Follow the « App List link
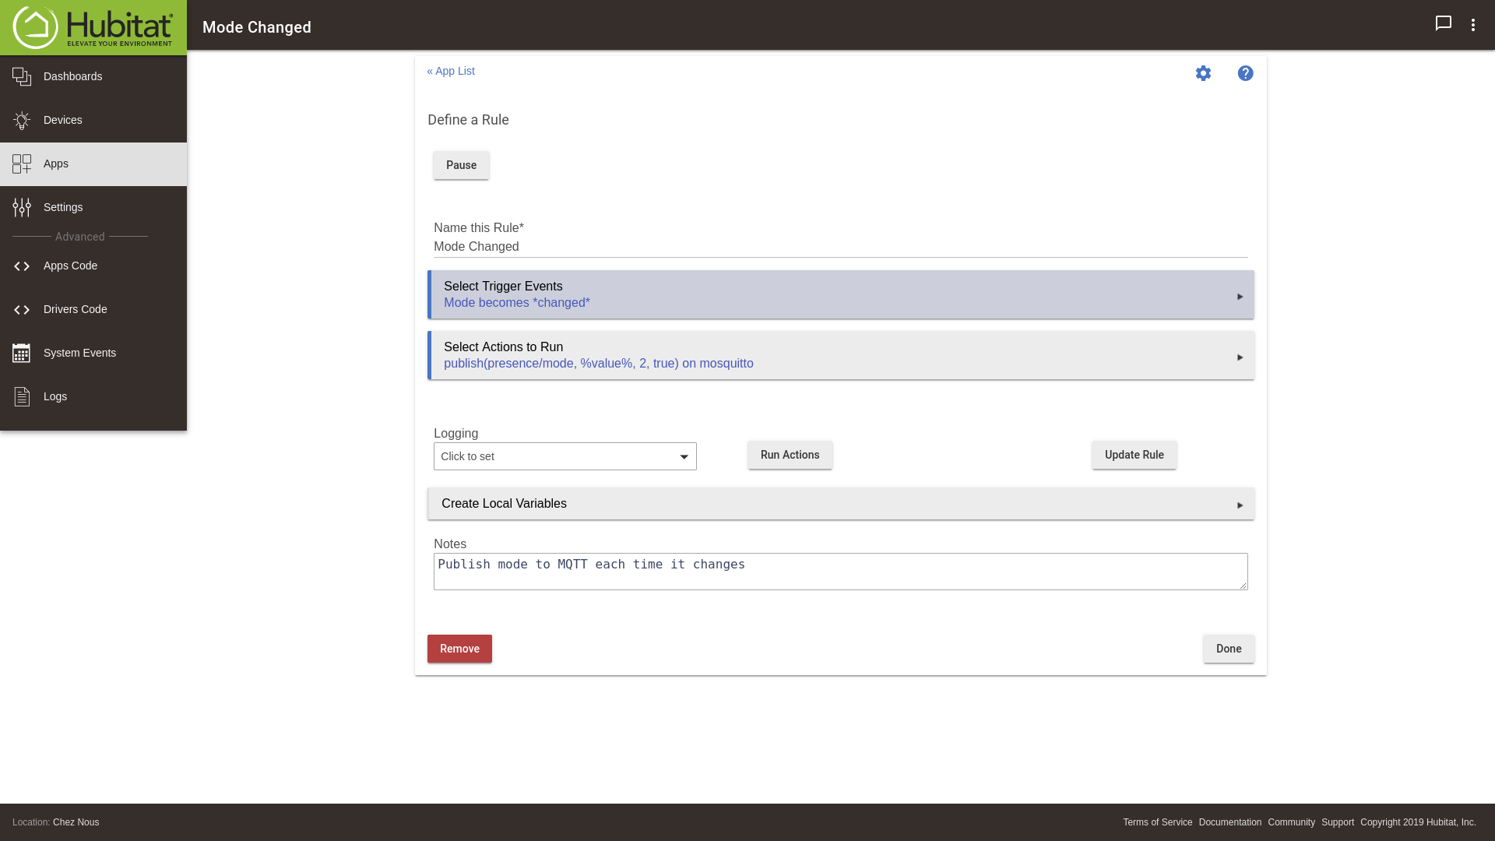This screenshot has width=1495, height=841. 451,71
